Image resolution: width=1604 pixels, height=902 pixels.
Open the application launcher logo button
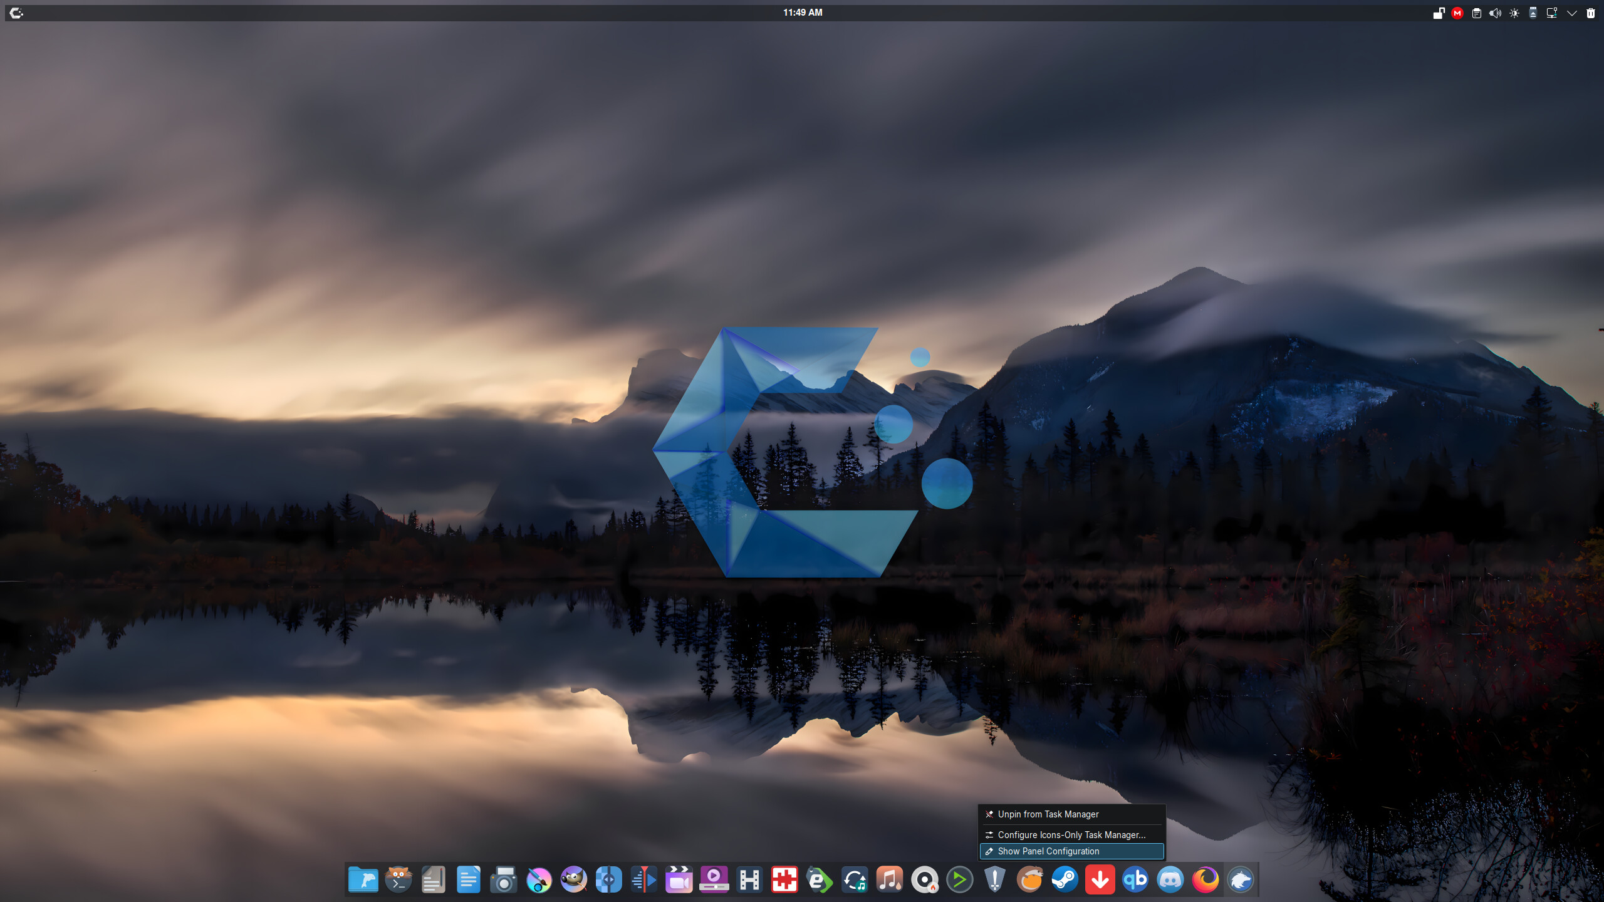tap(16, 13)
